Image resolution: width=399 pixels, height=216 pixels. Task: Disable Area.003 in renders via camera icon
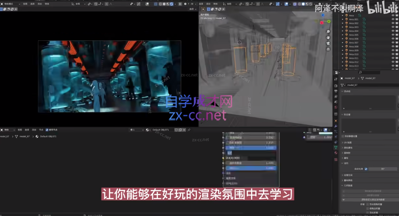tap(397, 27)
